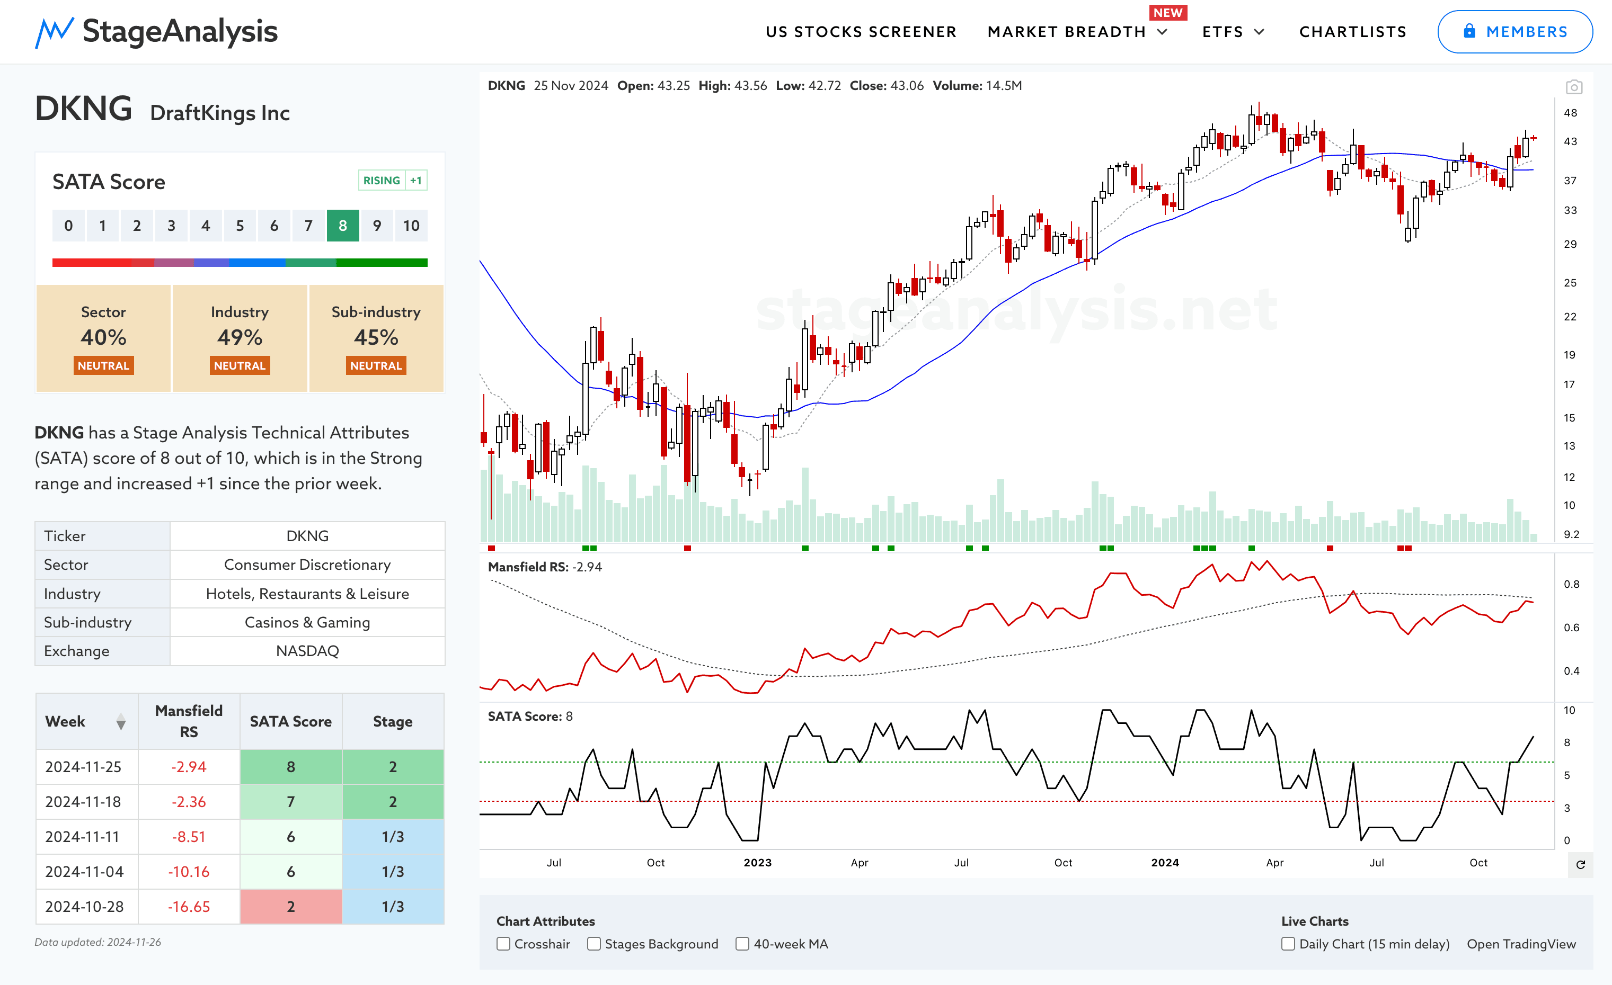Click the DKNG value in Ticker row

click(x=307, y=536)
